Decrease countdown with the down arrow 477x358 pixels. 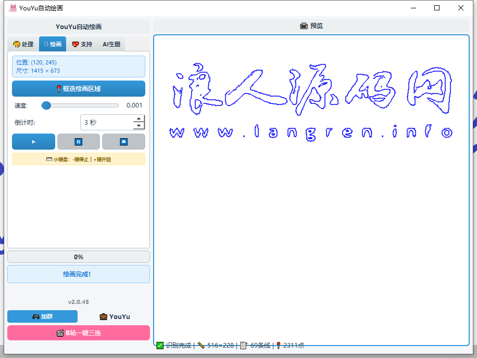[139, 126]
